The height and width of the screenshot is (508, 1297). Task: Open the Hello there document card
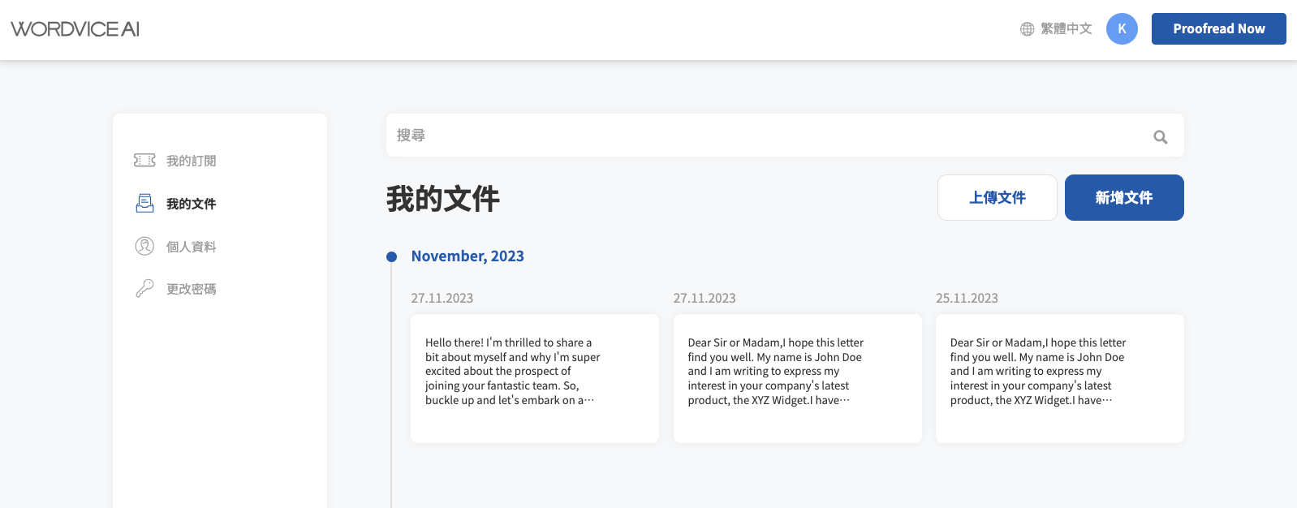[x=535, y=378]
